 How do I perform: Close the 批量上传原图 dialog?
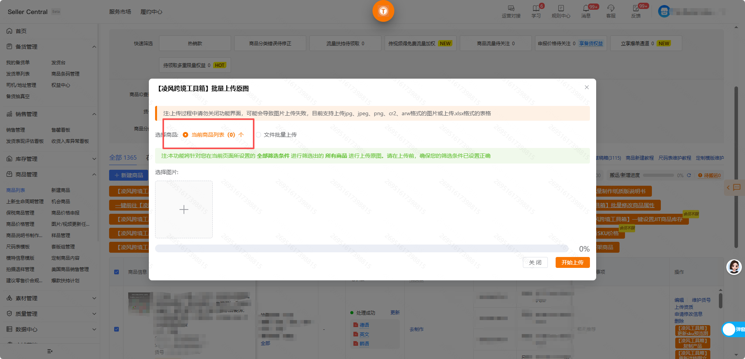tap(586, 87)
